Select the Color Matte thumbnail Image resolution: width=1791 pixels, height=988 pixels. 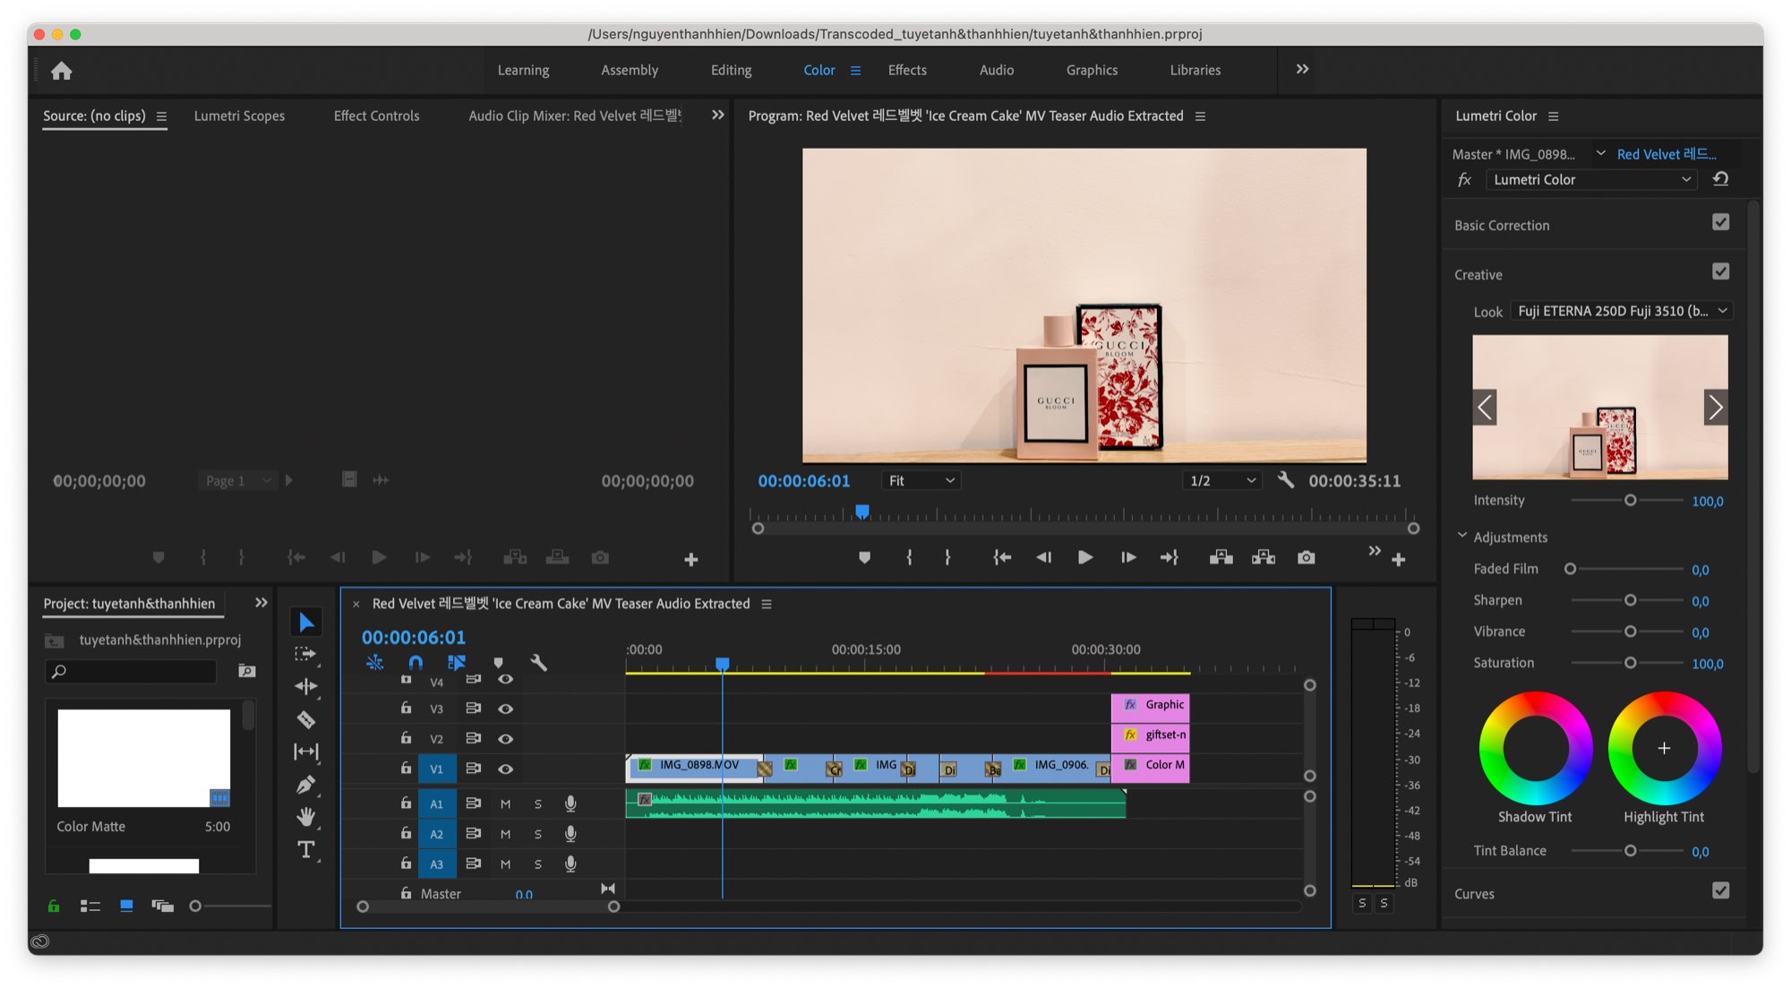click(143, 758)
